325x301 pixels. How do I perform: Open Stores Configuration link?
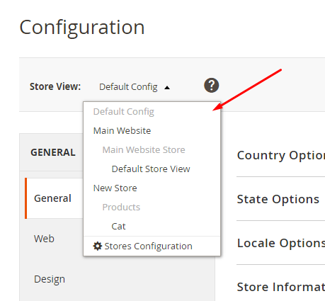point(148,246)
